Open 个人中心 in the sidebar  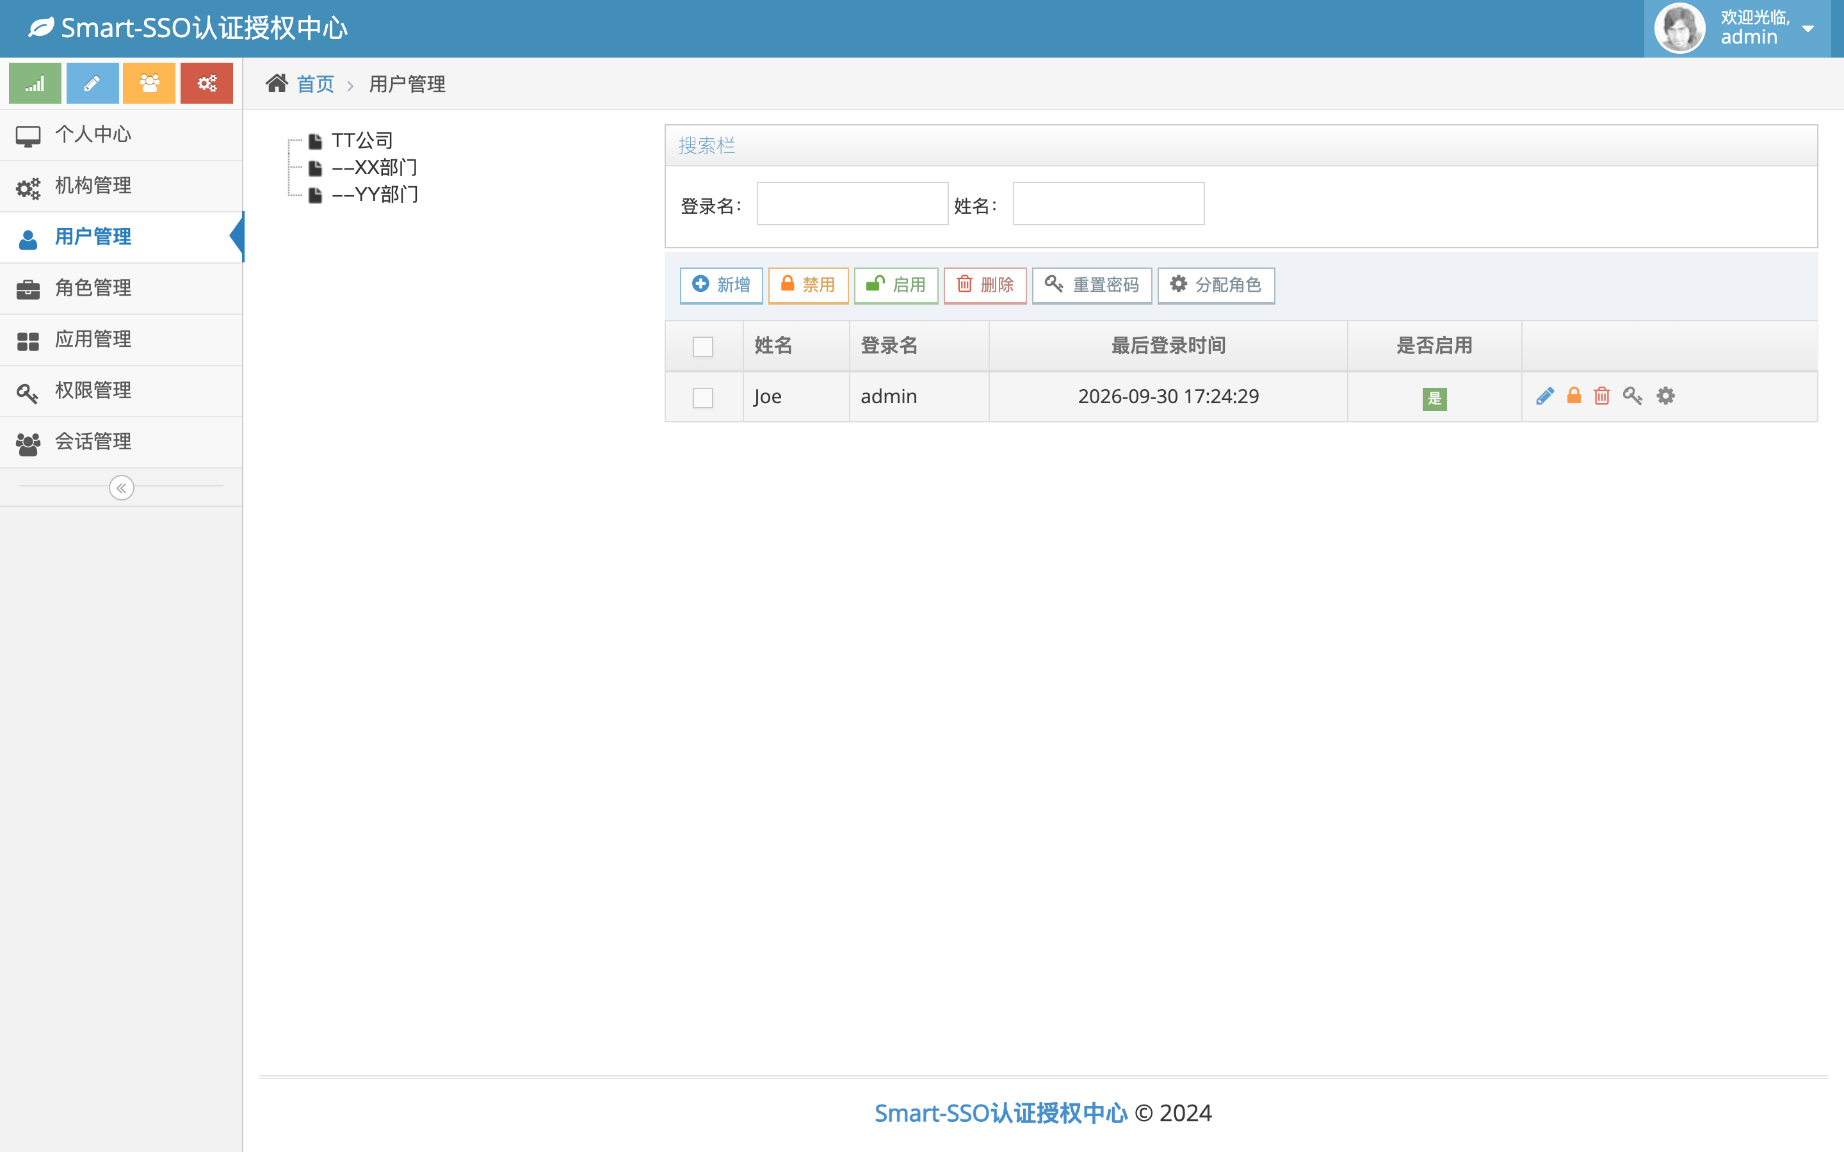pyautogui.click(x=121, y=135)
